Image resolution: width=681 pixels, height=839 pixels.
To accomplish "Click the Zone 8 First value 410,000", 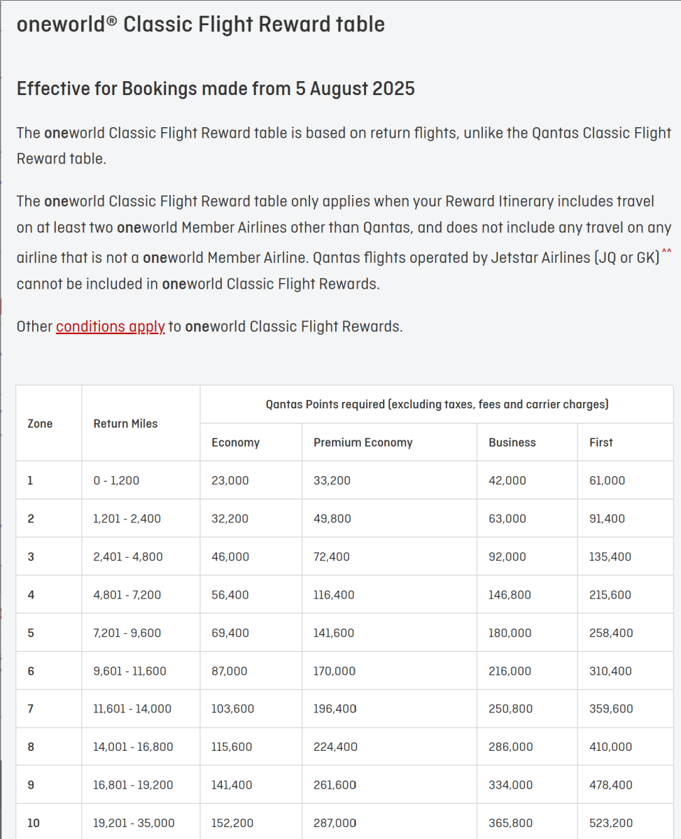I will point(610,747).
